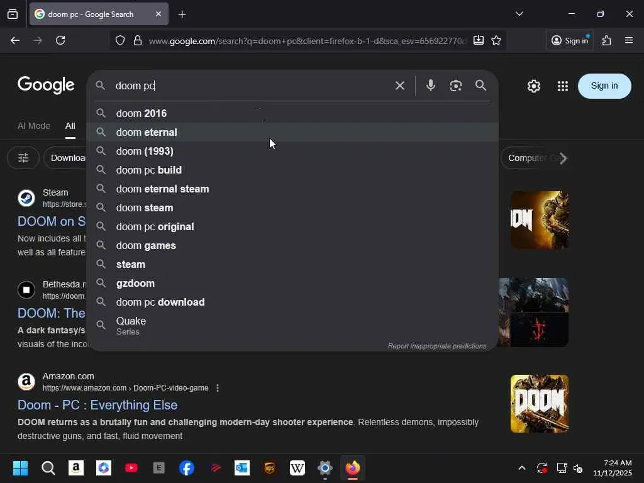644x483 pixels.
Task: Open the Windows Start menu
Action: click(20, 468)
